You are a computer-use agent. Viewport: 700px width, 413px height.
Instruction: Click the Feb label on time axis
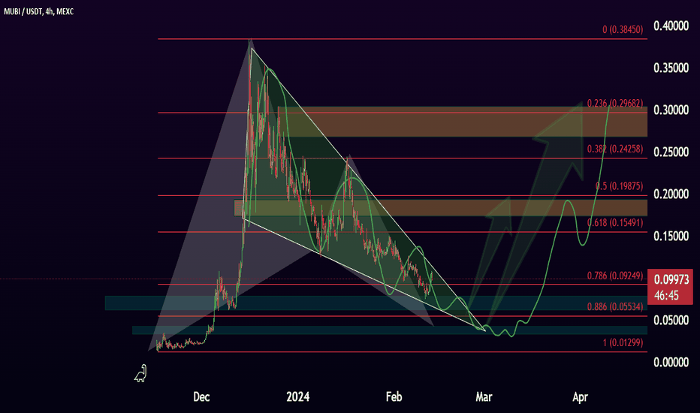[394, 396]
